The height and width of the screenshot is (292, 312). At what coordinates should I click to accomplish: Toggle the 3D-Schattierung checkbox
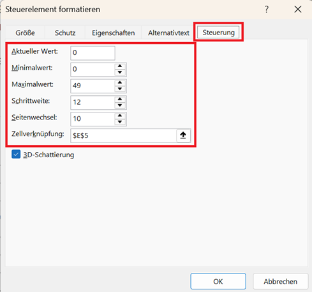point(16,154)
